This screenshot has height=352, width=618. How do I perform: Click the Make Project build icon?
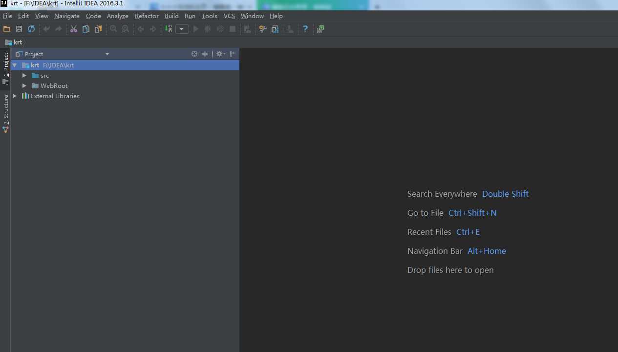[169, 29]
